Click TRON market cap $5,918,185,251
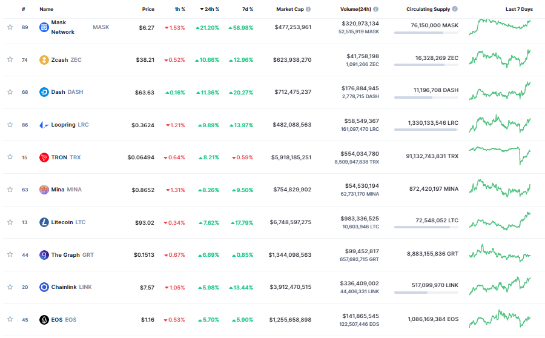 click(291, 157)
